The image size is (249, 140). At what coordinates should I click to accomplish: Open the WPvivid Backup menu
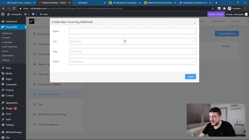pyautogui.click(x=14, y=132)
